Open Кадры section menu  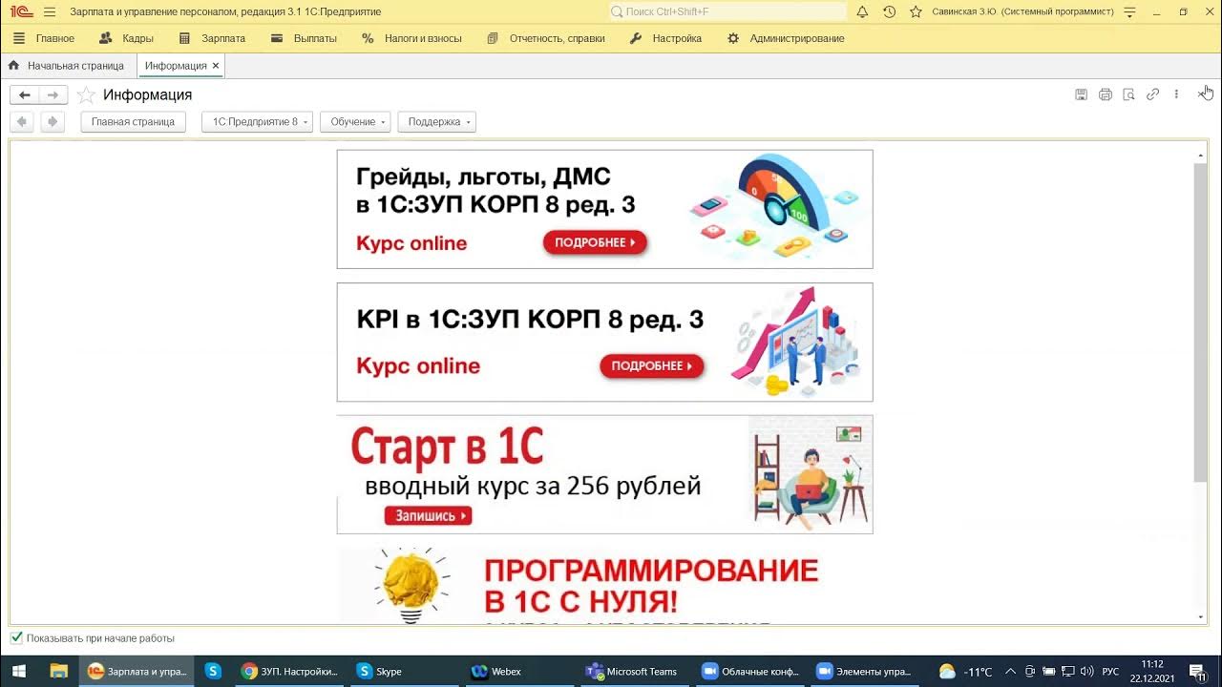[x=126, y=38]
